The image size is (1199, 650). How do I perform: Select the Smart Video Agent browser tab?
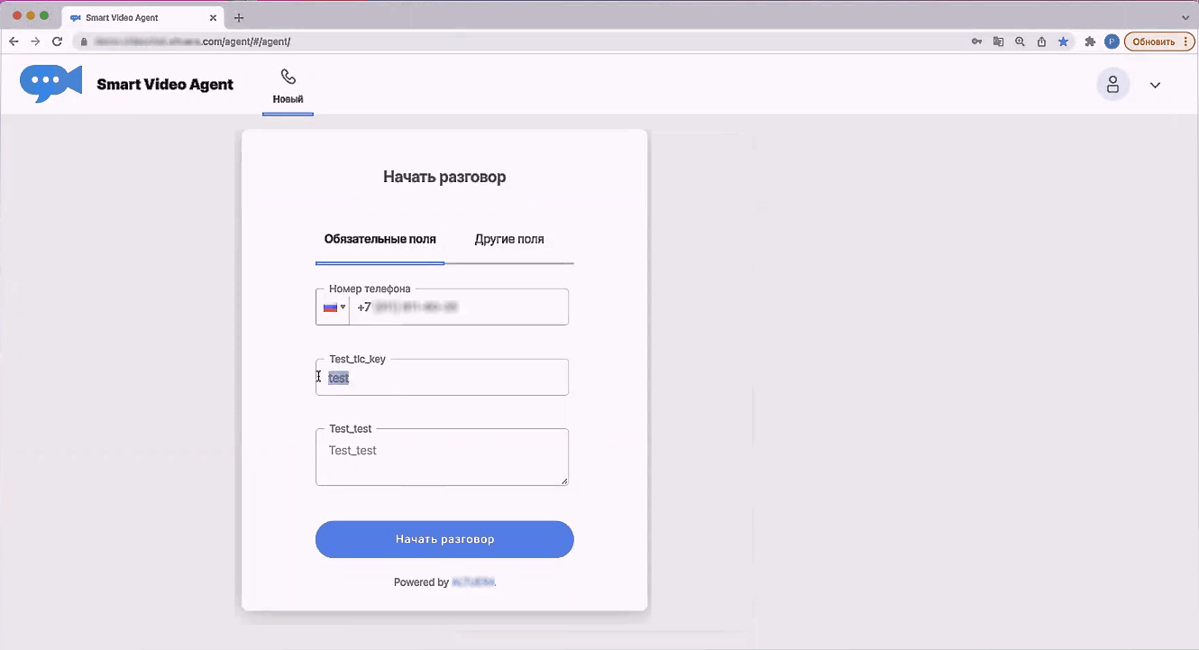(143, 17)
